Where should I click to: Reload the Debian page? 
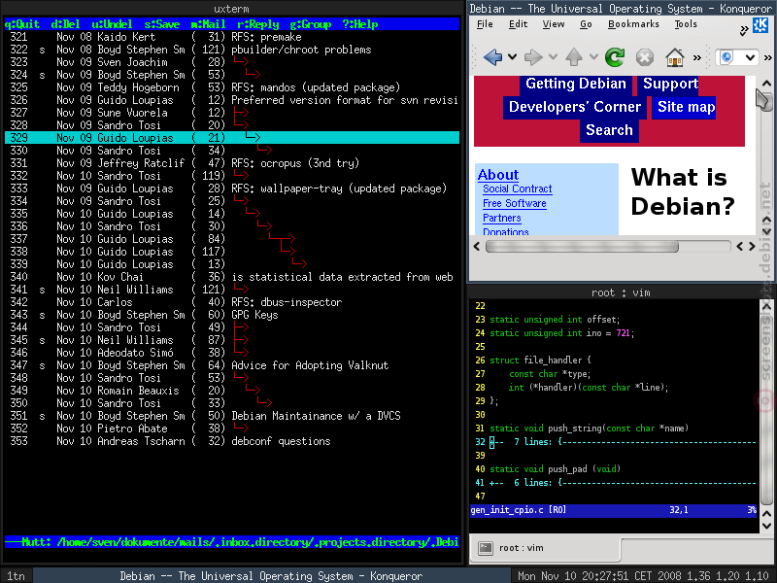[615, 57]
